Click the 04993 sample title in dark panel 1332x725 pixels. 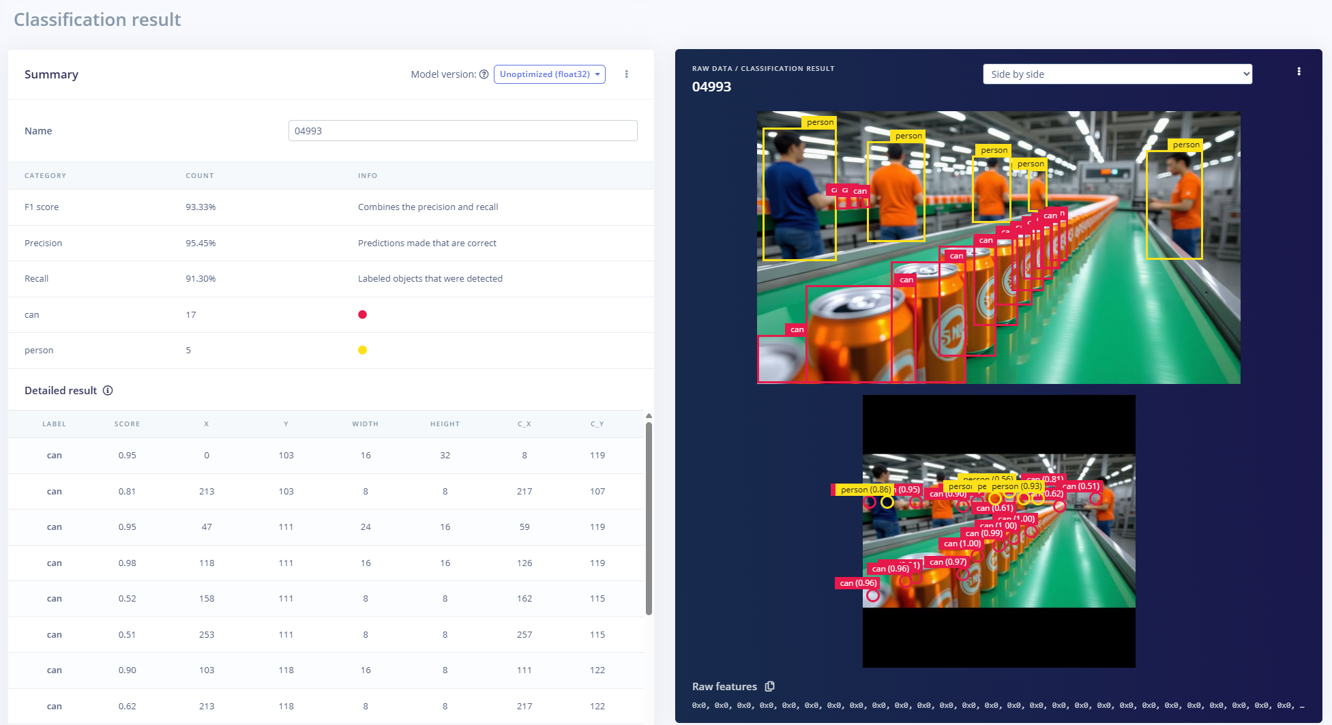coord(711,87)
